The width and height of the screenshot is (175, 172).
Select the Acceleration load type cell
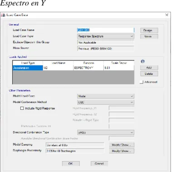[28, 68]
